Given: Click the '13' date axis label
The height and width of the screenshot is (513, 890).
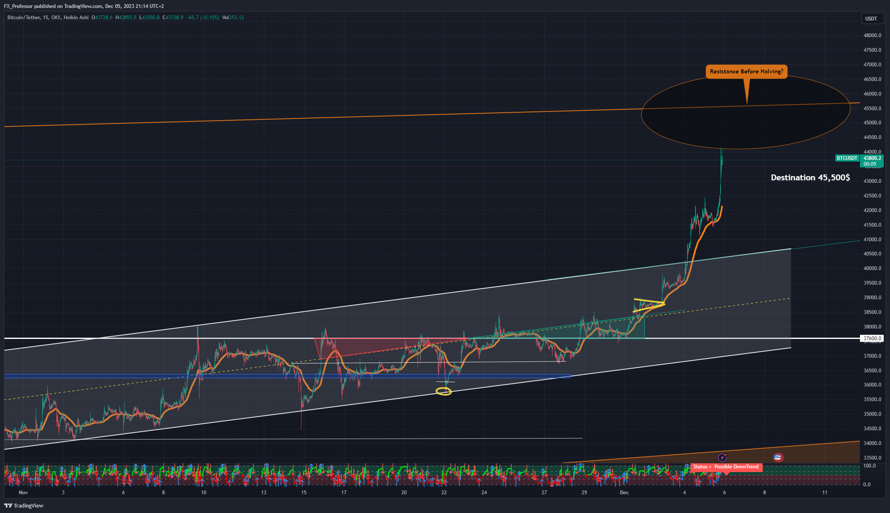Looking at the screenshot, I should pyautogui.click(x=263, y=493).
